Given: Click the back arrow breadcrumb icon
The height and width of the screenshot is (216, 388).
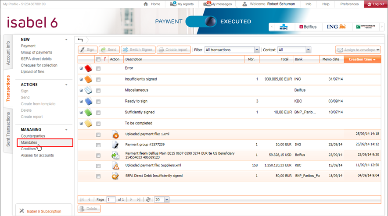Looking at the screenshot, I should tap(80, 39).
